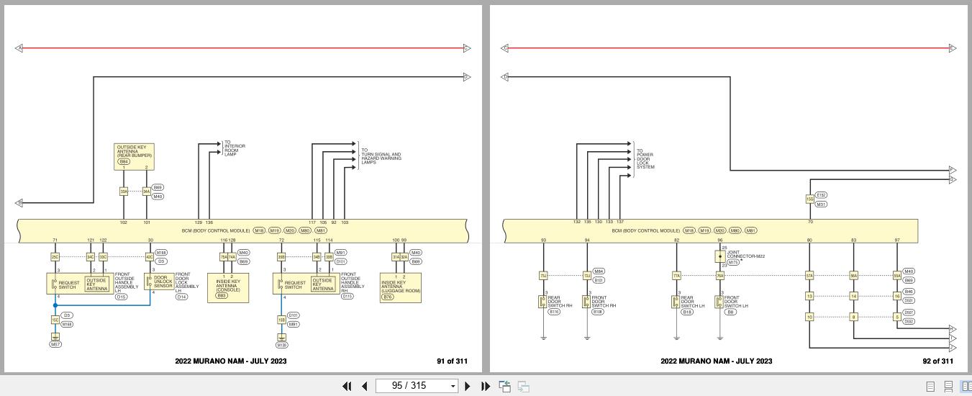
Task: Click BCM pin number 129
Action: pyautogui.click(x=199, y=222)
